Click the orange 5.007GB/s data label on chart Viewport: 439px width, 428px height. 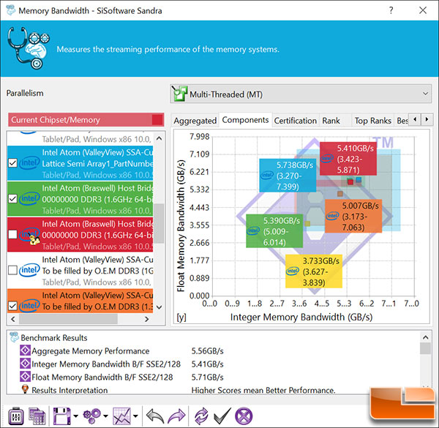(353, 216)
